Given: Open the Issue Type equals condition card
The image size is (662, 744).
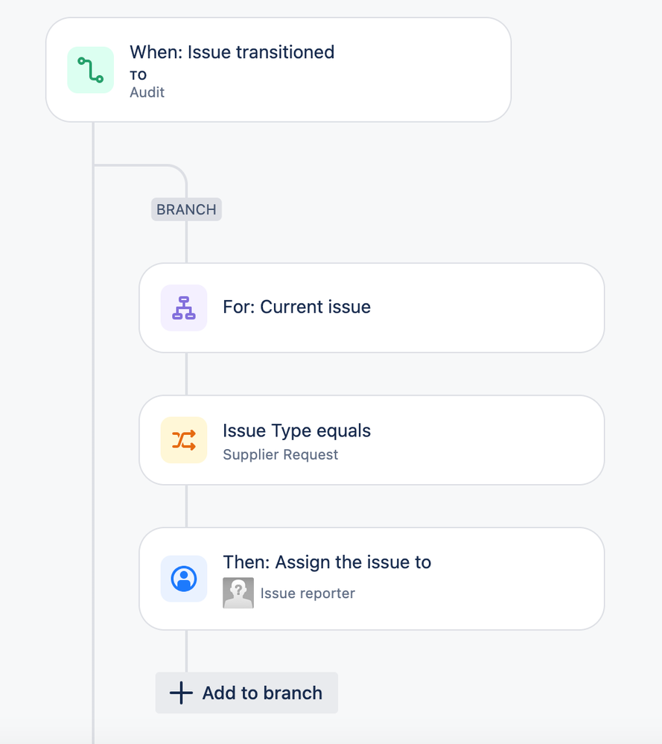Looking at the screenshot, I should [x=372, y=440].
